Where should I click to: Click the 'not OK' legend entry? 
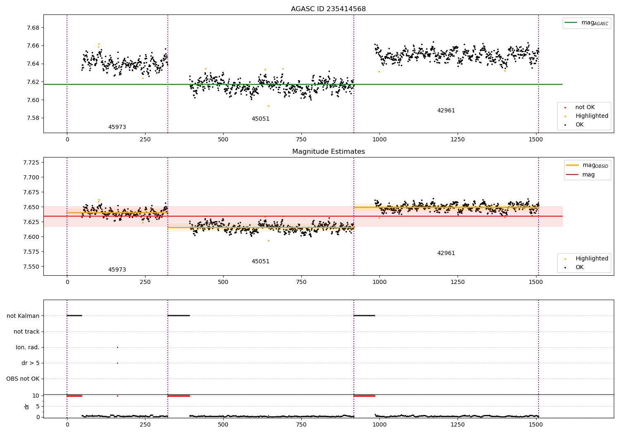click(585, 107)
